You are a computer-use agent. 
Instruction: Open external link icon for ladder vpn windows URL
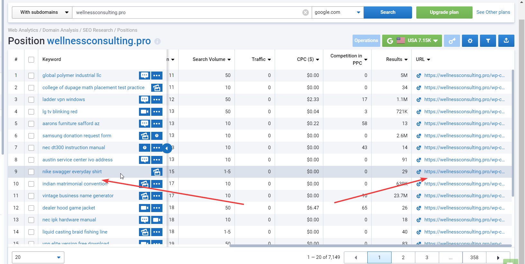click(x=419, y=100)
